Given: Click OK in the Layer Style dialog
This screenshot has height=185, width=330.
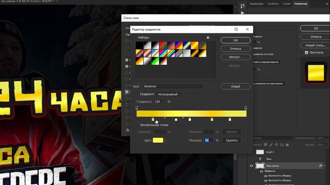Looking at the screenshot, I should pyautogui.click(x=316, y=28).
